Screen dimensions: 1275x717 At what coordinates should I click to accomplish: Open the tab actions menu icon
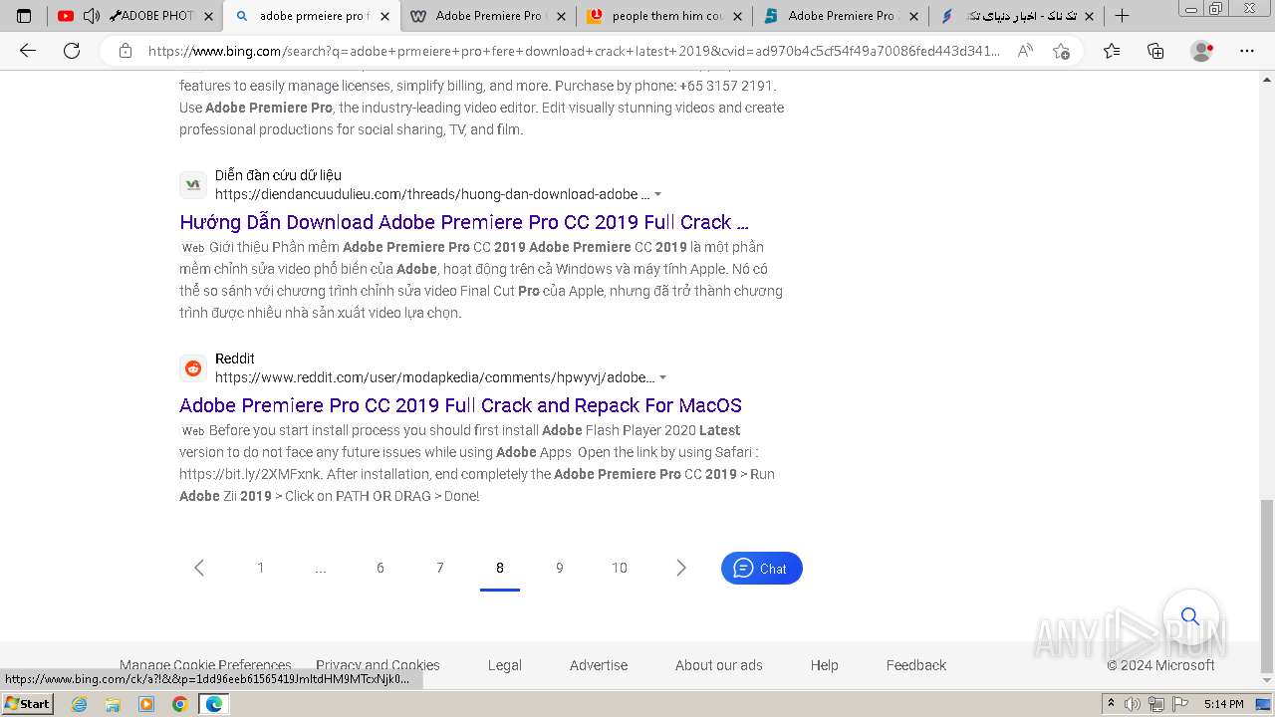[24, 16]
